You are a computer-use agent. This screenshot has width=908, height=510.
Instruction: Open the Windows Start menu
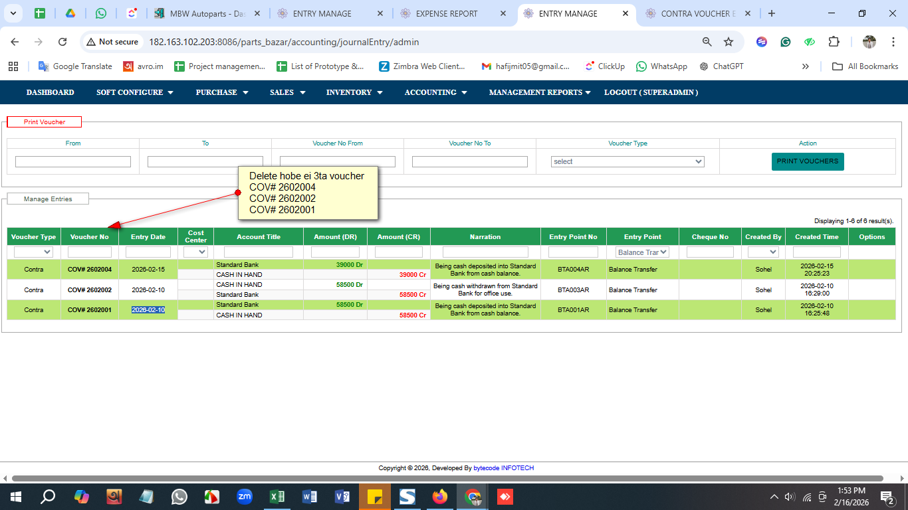pyautogui.click(x=15, y=497)
